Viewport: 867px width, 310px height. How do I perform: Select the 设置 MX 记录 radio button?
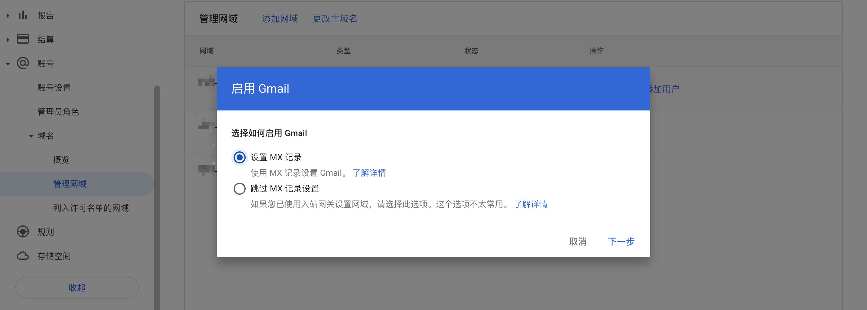(239, 157)
